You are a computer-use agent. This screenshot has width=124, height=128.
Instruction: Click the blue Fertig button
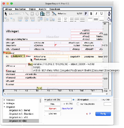pyautogui.click(x=103, y=114)
